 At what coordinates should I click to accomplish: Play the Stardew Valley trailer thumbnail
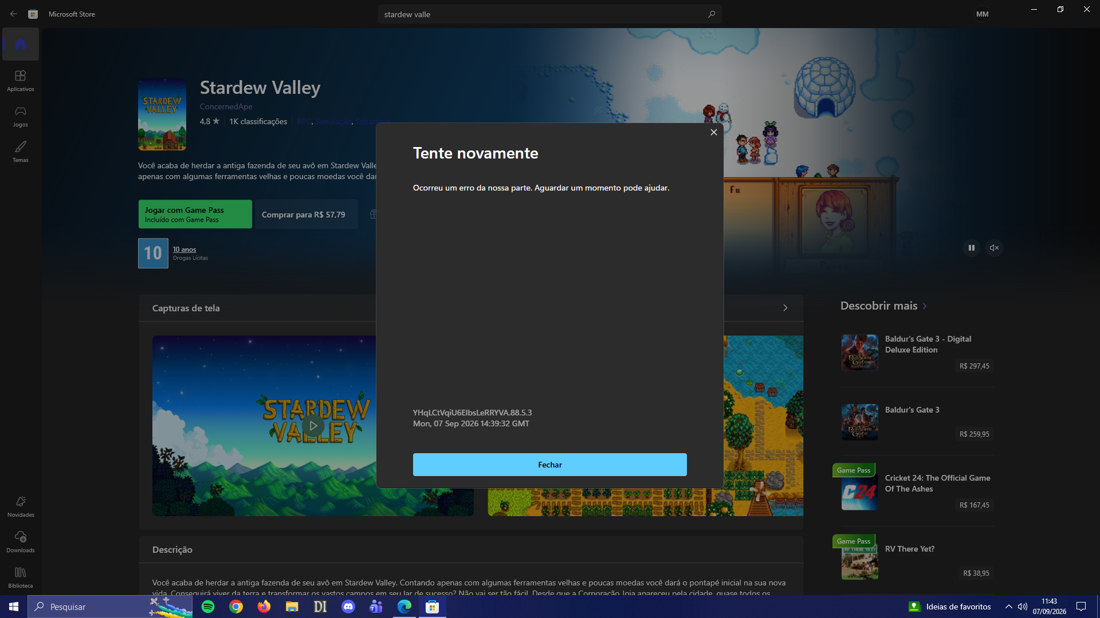coord(313,426)
